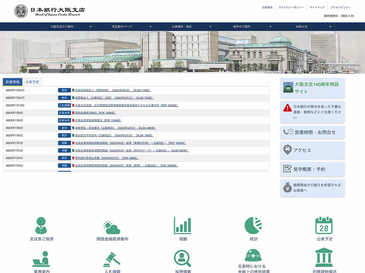Expand the 支店長のページ menu arrow
Viewport: 365px width, 273px height.
[150, 27]
